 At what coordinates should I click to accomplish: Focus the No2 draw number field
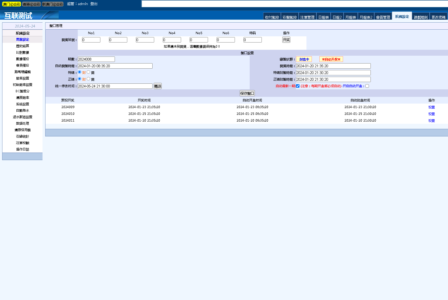118,40
